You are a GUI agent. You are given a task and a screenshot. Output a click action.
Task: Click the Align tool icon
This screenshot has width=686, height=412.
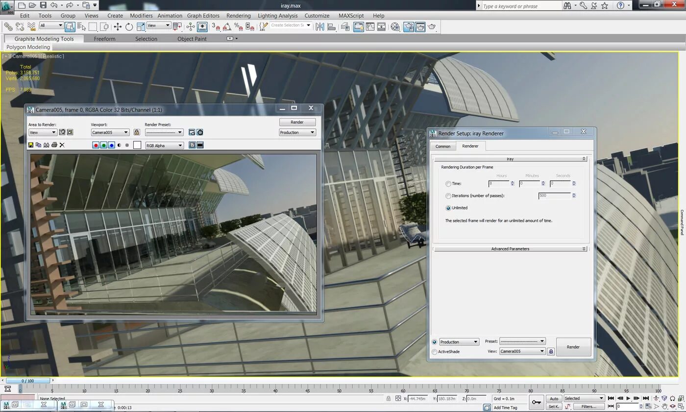(332, 26)
